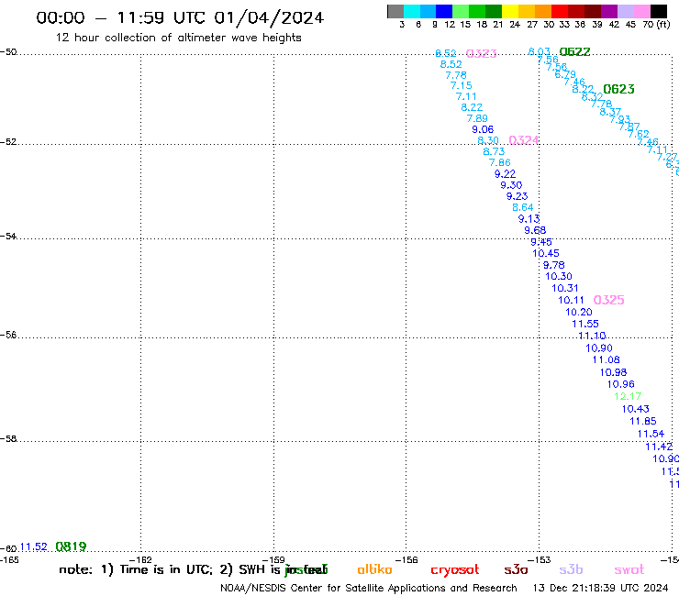Screen dimensions: 679x596
Task: Click the wave height value 9.30
Action: tap(511, 185)
